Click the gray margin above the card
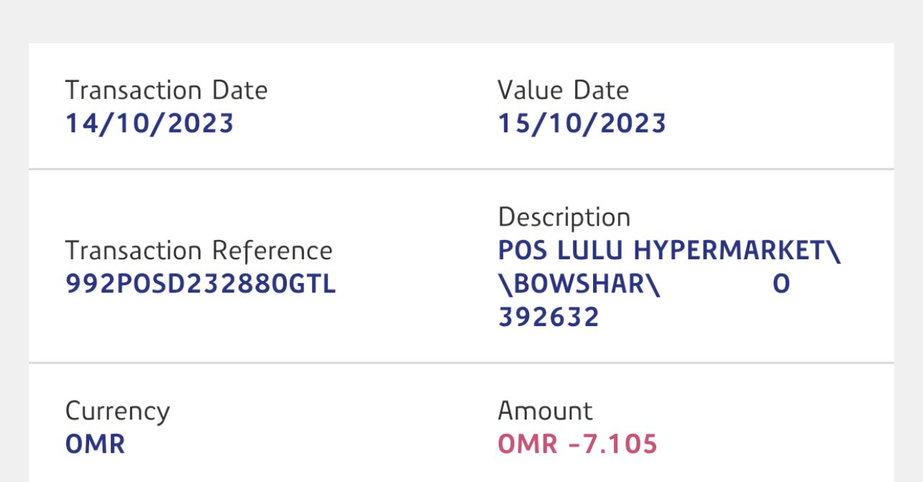 pos(461,20)
